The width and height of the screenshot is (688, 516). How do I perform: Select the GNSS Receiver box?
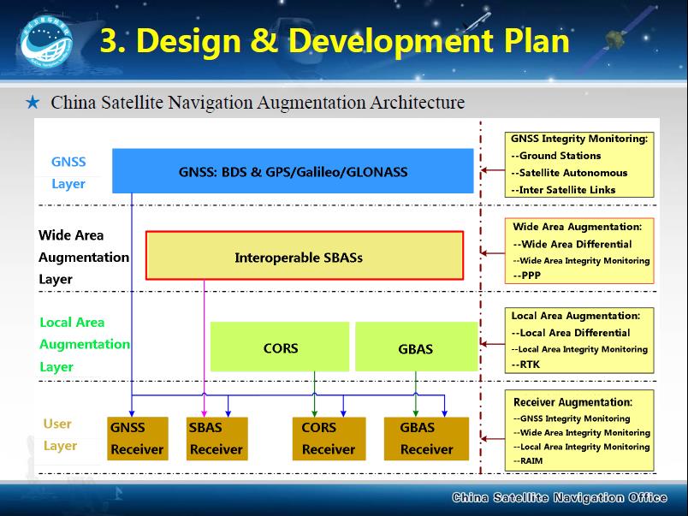coord(136,438)
